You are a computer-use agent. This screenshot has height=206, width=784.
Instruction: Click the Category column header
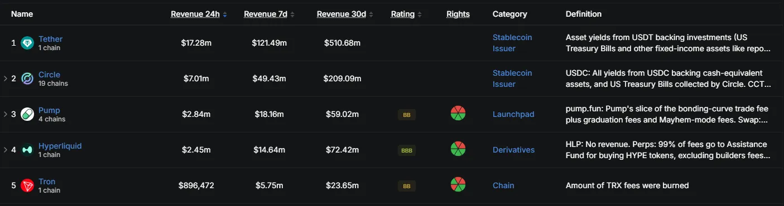(509, 14)
